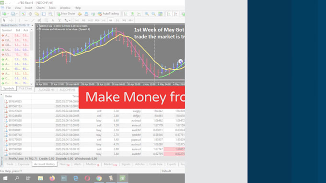Select the Crosshair tool
Screen dimensions: 326x183
pyautogui.click(x=11, y=21)
